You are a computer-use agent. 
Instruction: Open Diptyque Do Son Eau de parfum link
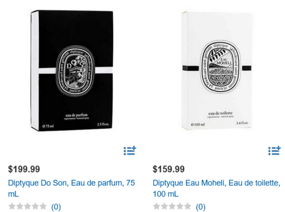coord(71,188)
